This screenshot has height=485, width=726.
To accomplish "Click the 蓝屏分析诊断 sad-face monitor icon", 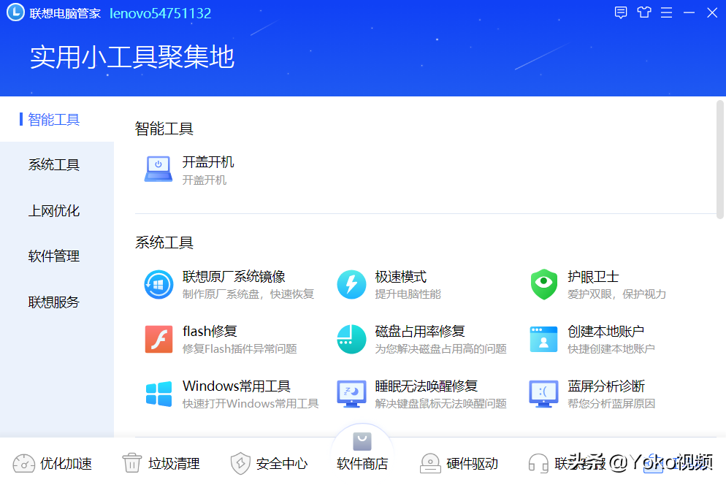I will tap(544, 394).
